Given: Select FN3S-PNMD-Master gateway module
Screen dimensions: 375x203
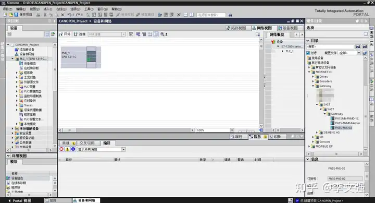Looking at the screenshot, I should (x=345, y=123).
